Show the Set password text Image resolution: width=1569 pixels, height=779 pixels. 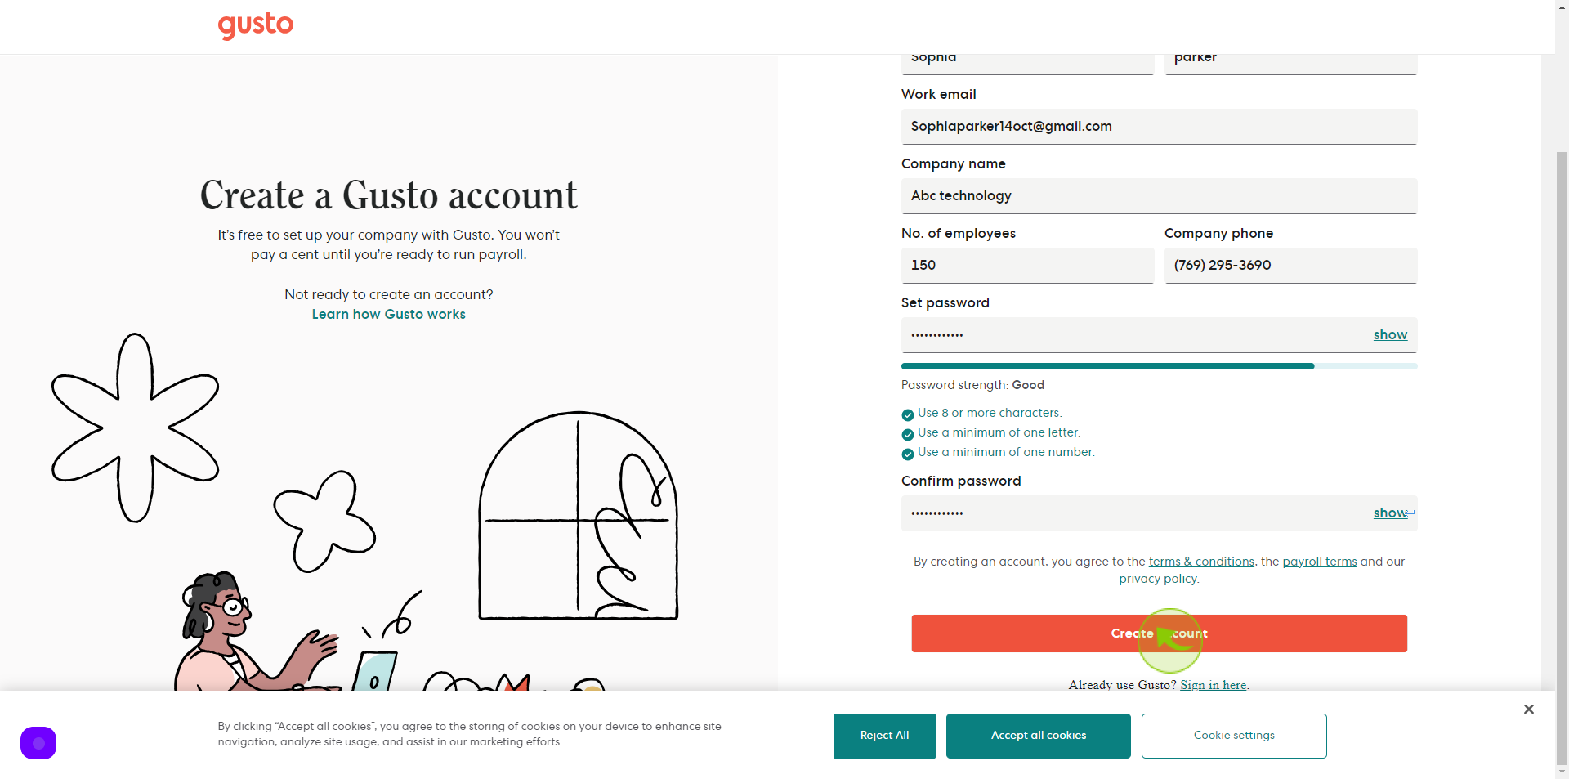pyautogui.click(x=1390, y=334)
